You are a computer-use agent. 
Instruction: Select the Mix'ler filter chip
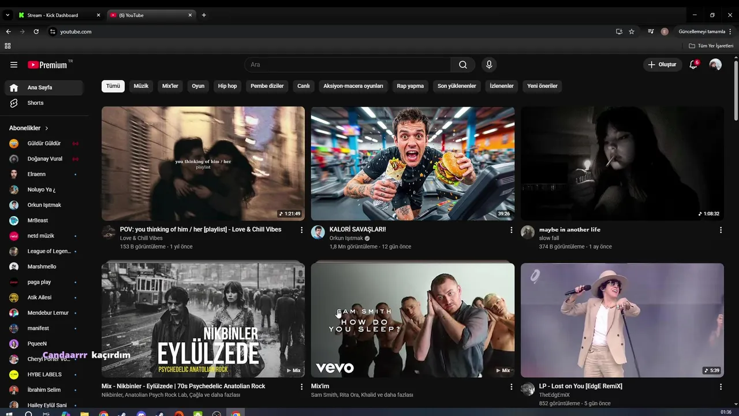pos(170,86)
